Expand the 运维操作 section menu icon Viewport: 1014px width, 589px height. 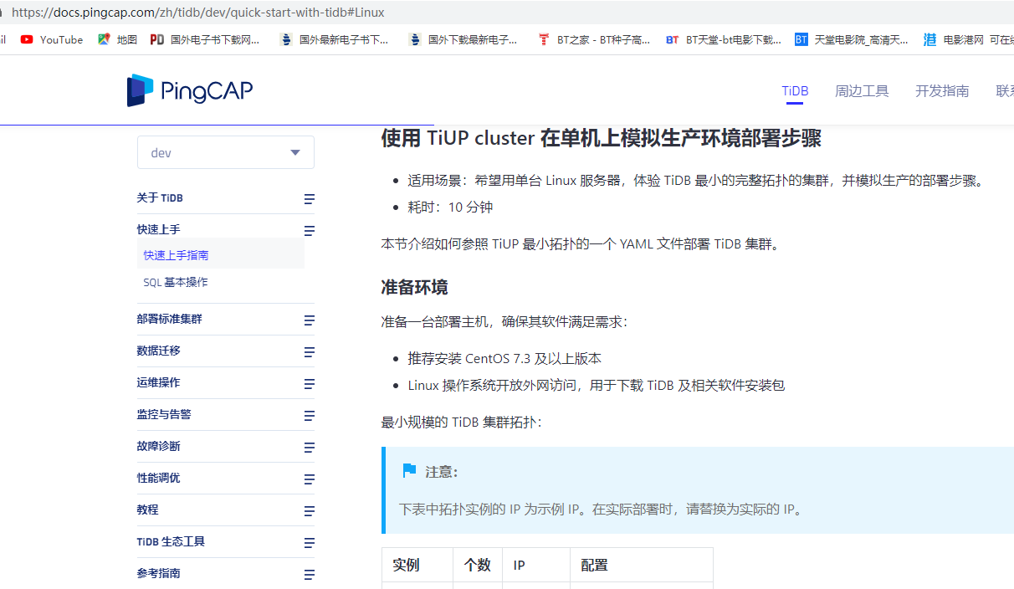pos(310,384)
